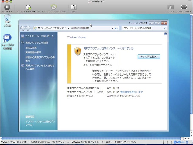Screen dimensions: 193x145
Task: Refresh the Windows Update page
Action: tap(116, 29)
